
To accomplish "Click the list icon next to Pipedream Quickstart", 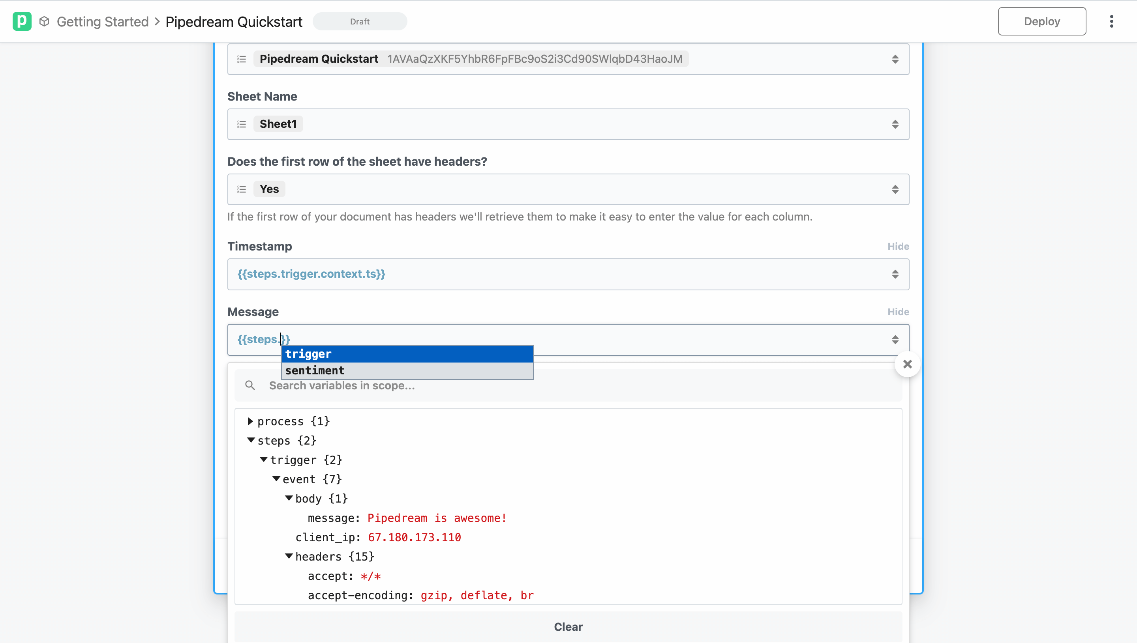I will pos(241,59).
